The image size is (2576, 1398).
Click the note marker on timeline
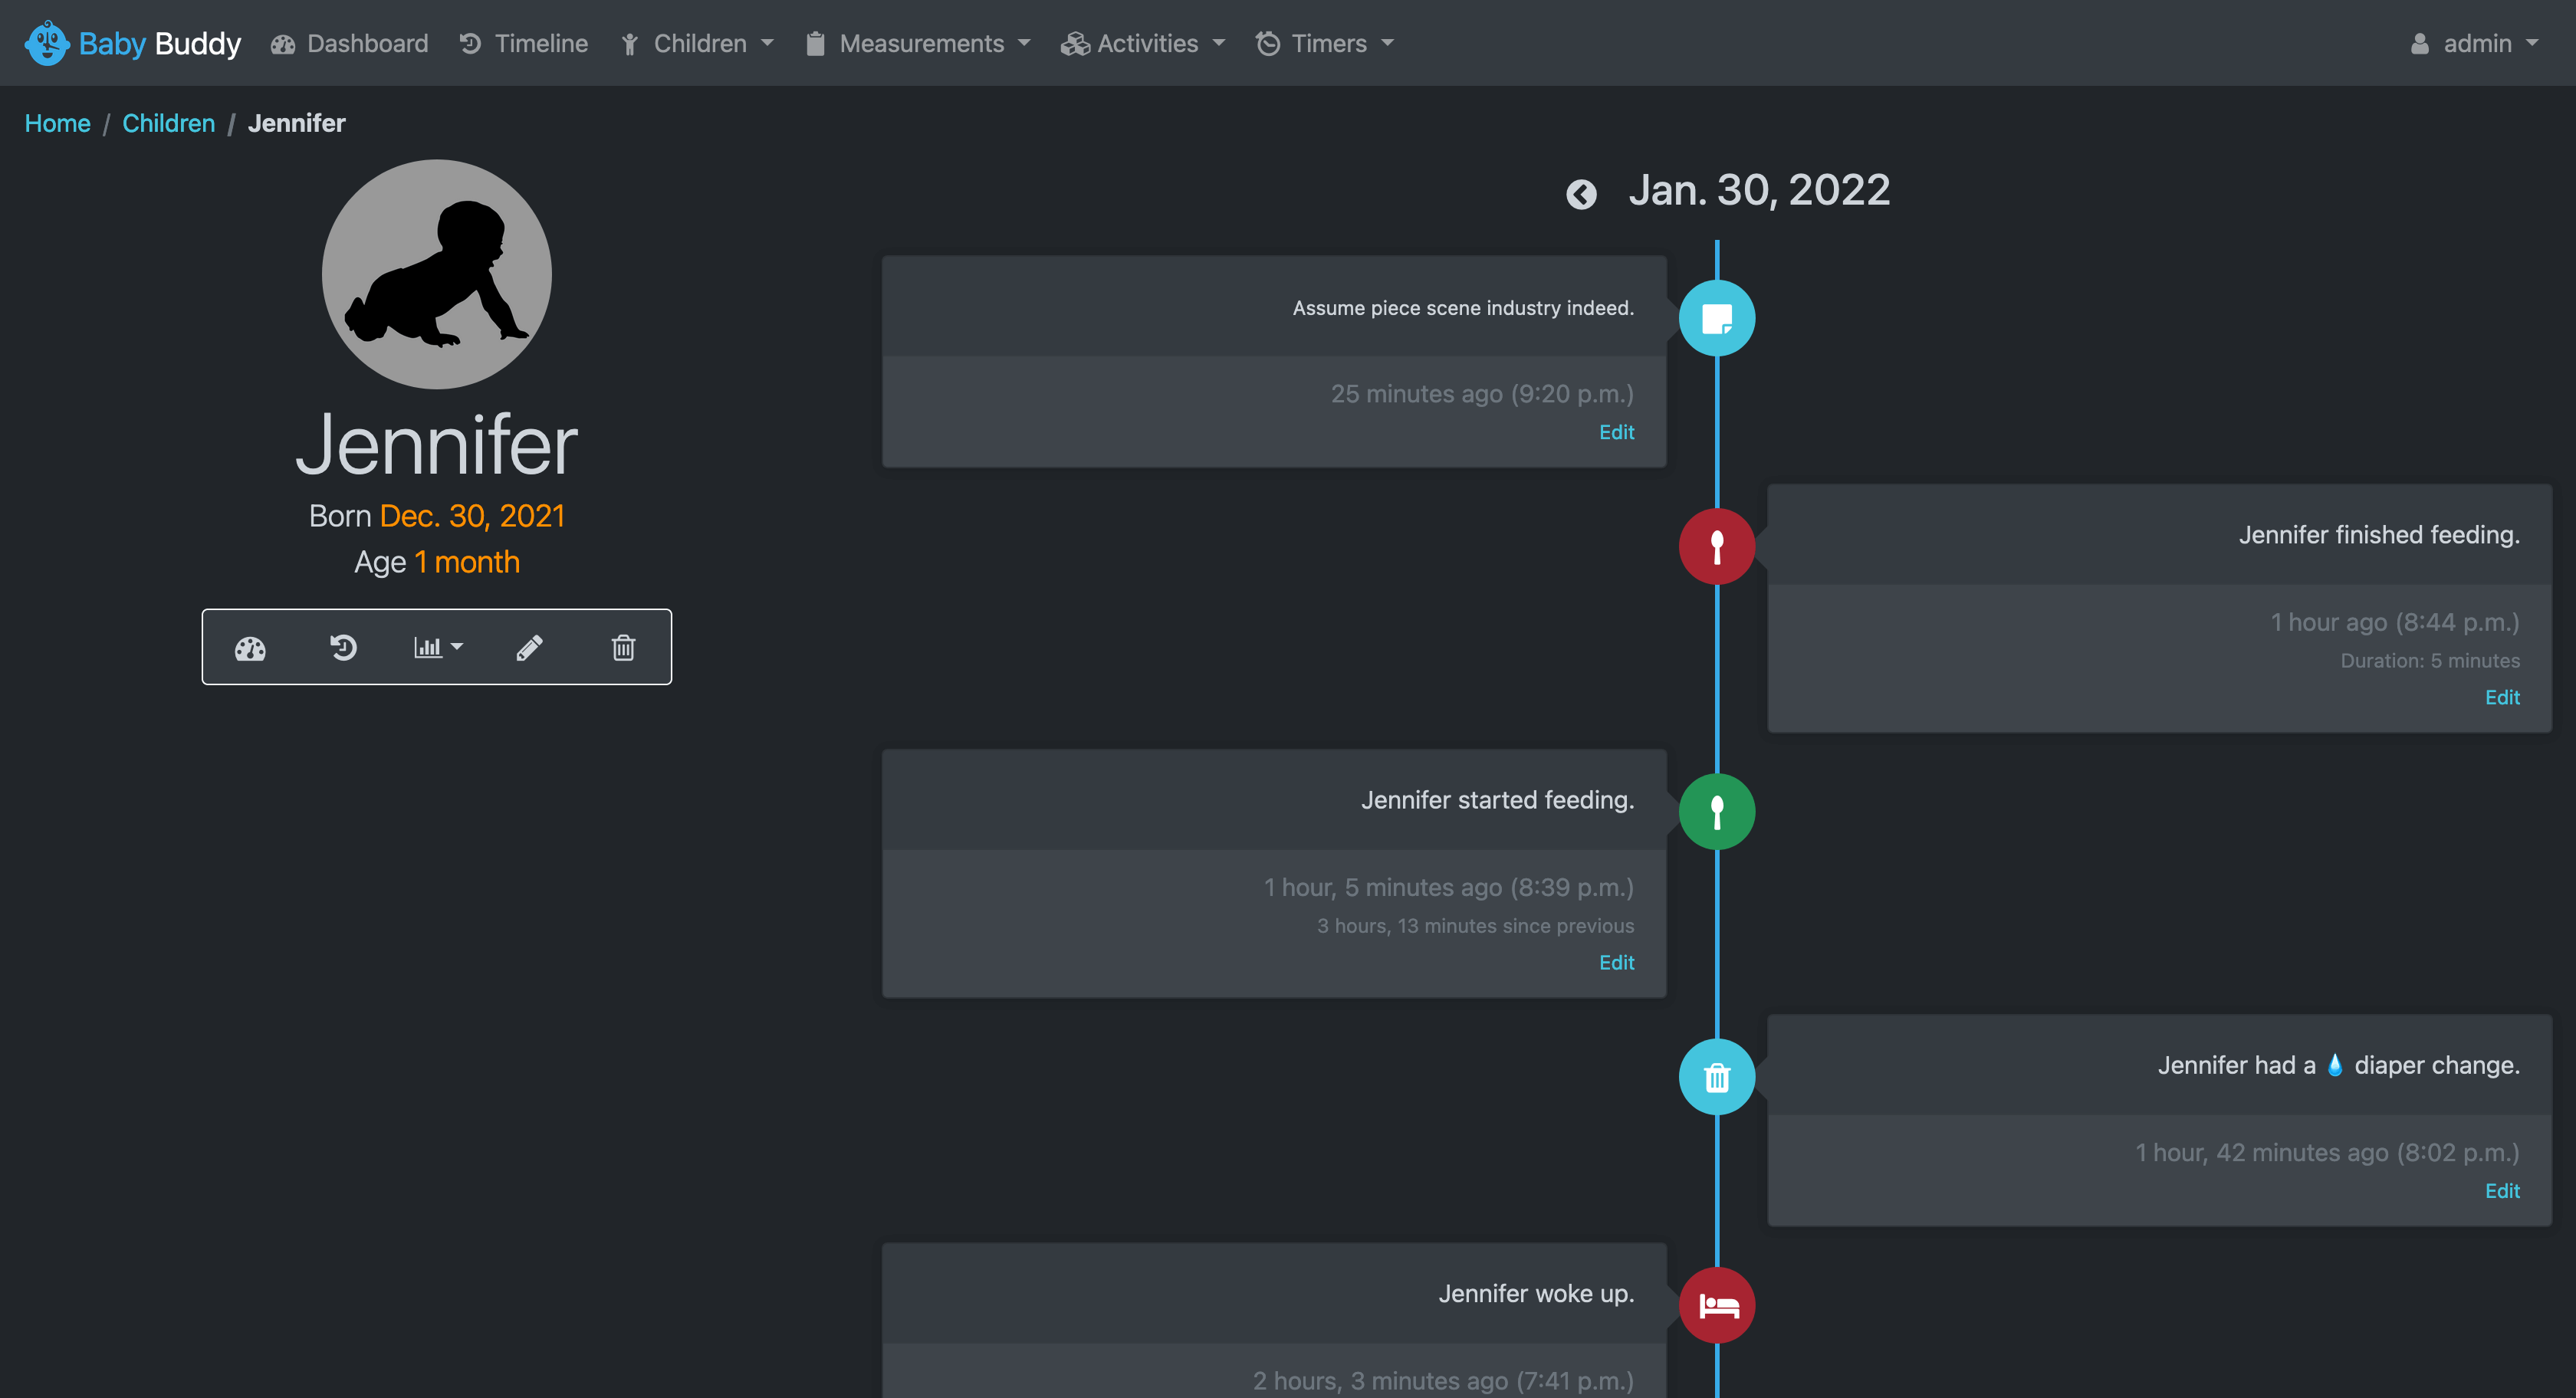[x=1716, y=319]
